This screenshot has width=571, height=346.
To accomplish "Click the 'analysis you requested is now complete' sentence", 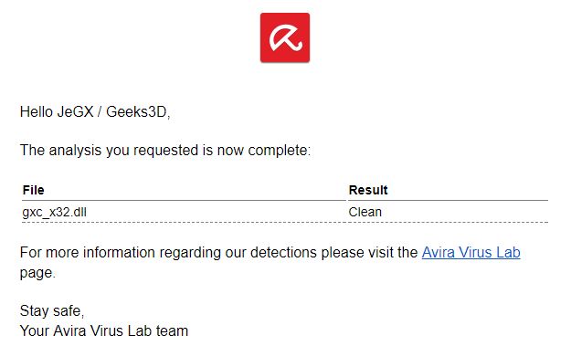I will point(165,151).
